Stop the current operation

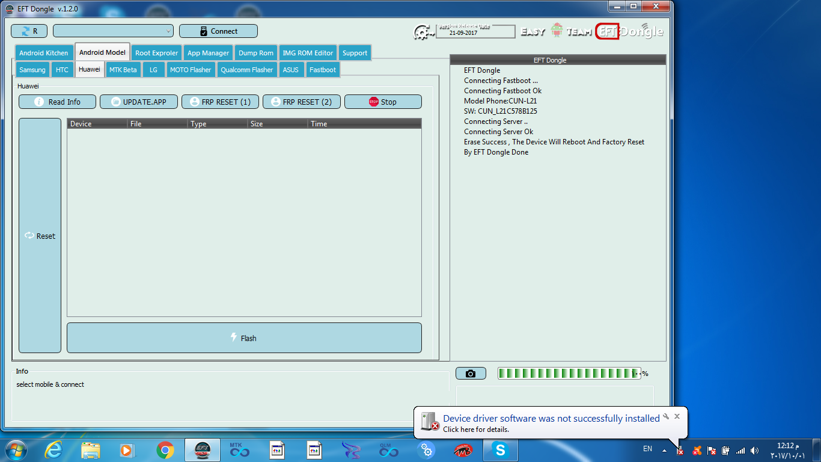[x=383, y=102]
